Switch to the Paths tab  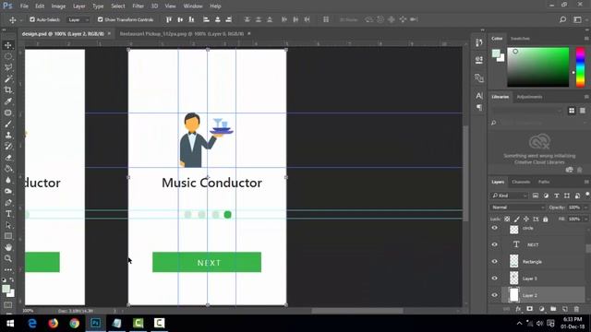coord(544,182)
